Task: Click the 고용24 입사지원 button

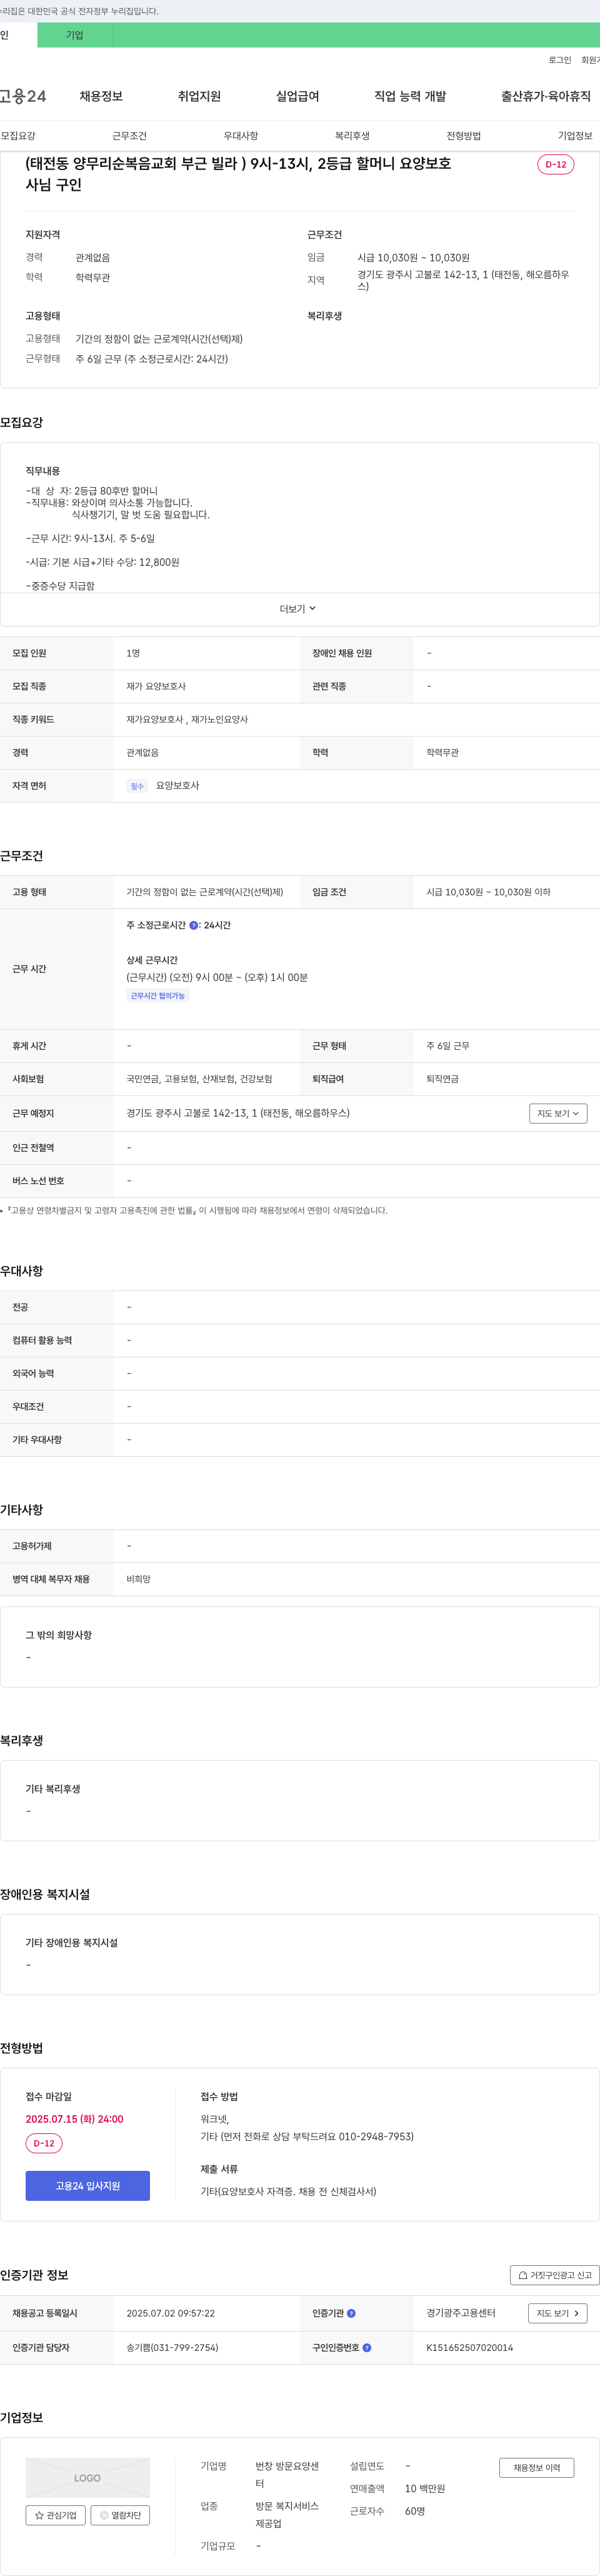Action: point(88,2186)
